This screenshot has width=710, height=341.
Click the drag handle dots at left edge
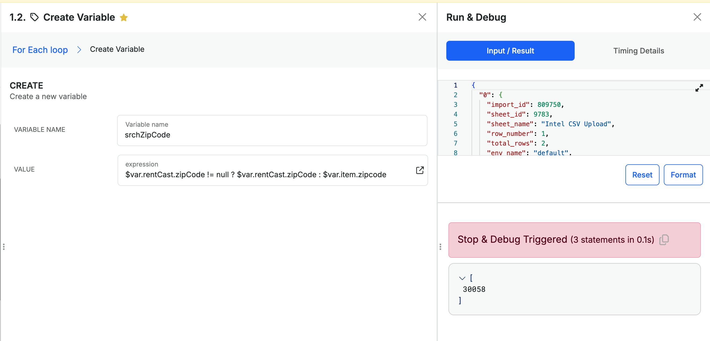pos(3,247)
